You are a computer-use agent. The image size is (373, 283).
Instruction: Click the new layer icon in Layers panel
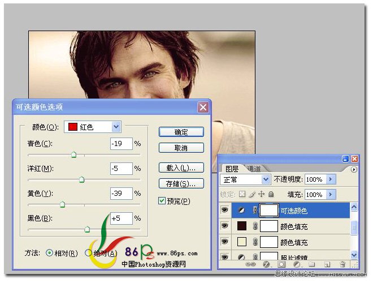pyautogui.click(x=327, y=264)
